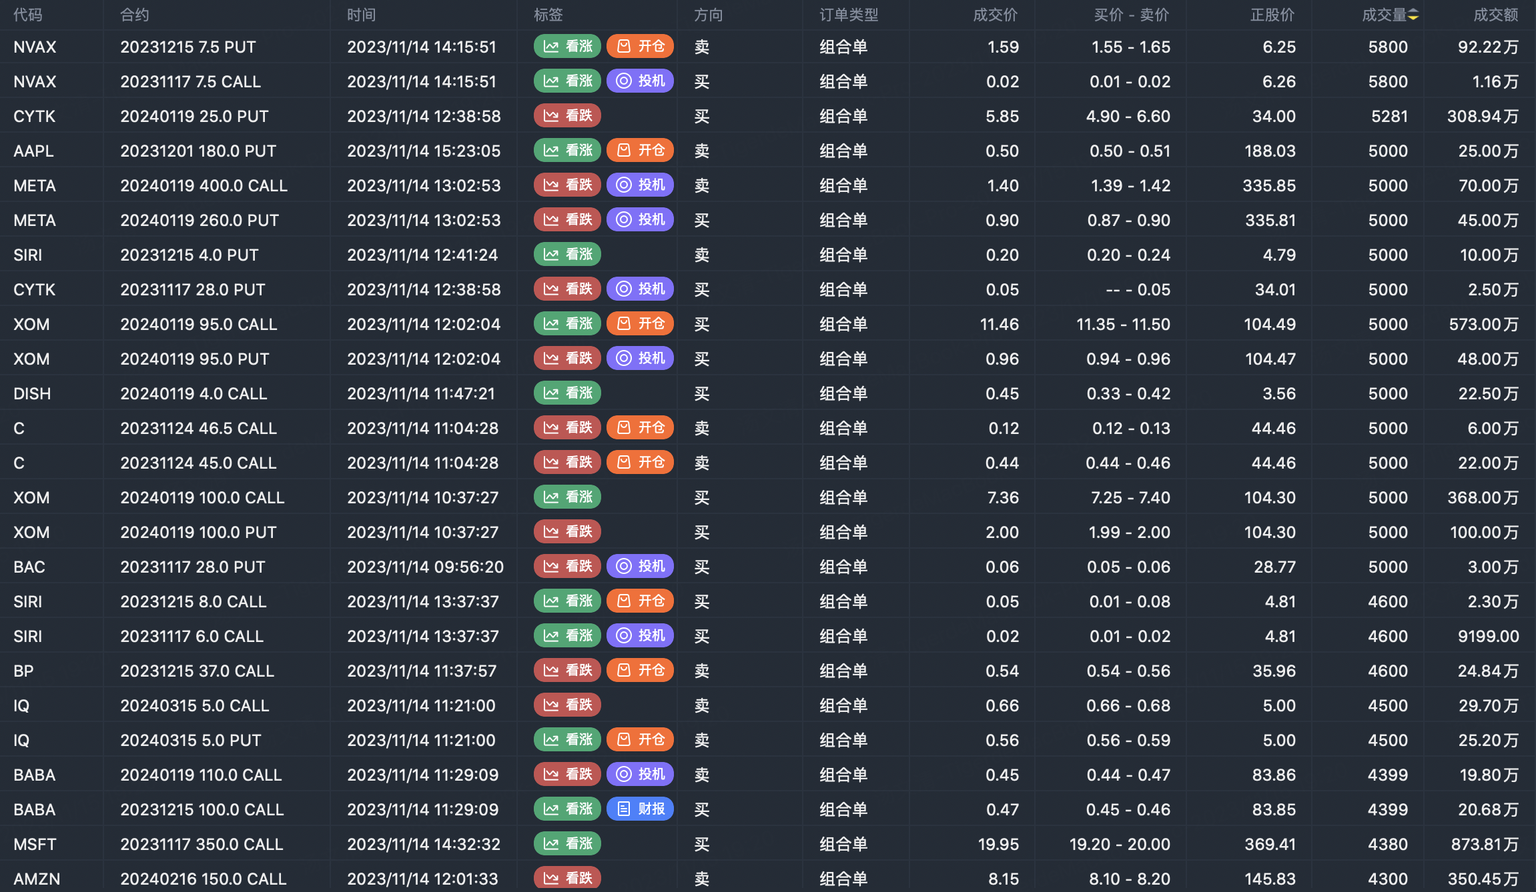Sort by the 合约 column header
The image size is (1536, 892).
pos(135,15)
